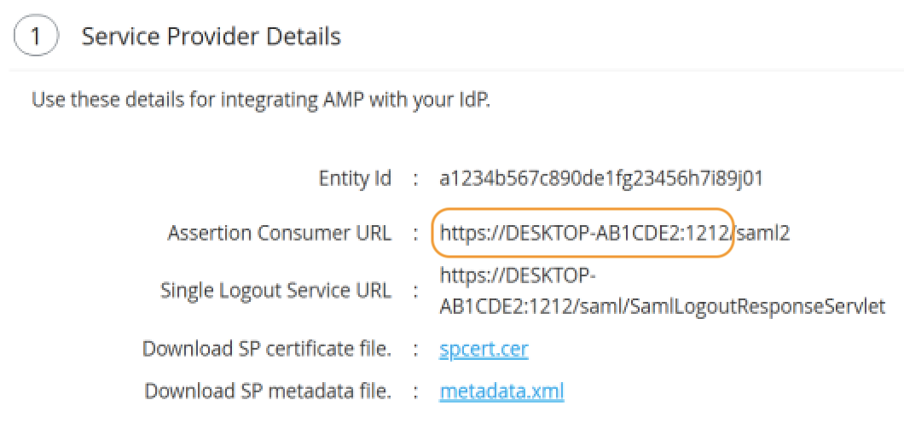Image resolution: width=904 pixels, height=423 pixels.
Task: Click the highlighted Assertion Consumer URL host
Action: coord(585,233)
